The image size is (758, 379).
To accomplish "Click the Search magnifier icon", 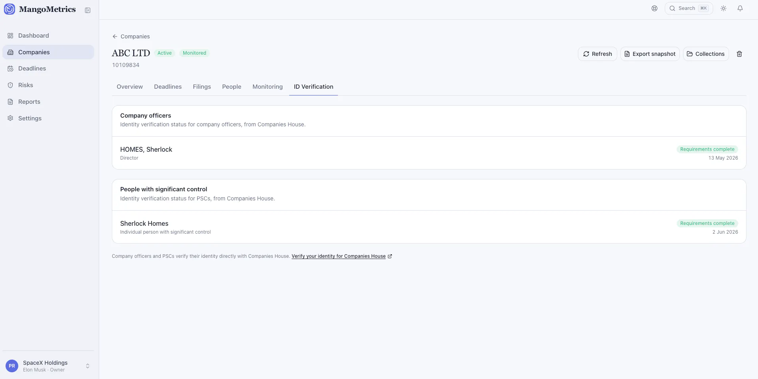I will coord(672,8).
